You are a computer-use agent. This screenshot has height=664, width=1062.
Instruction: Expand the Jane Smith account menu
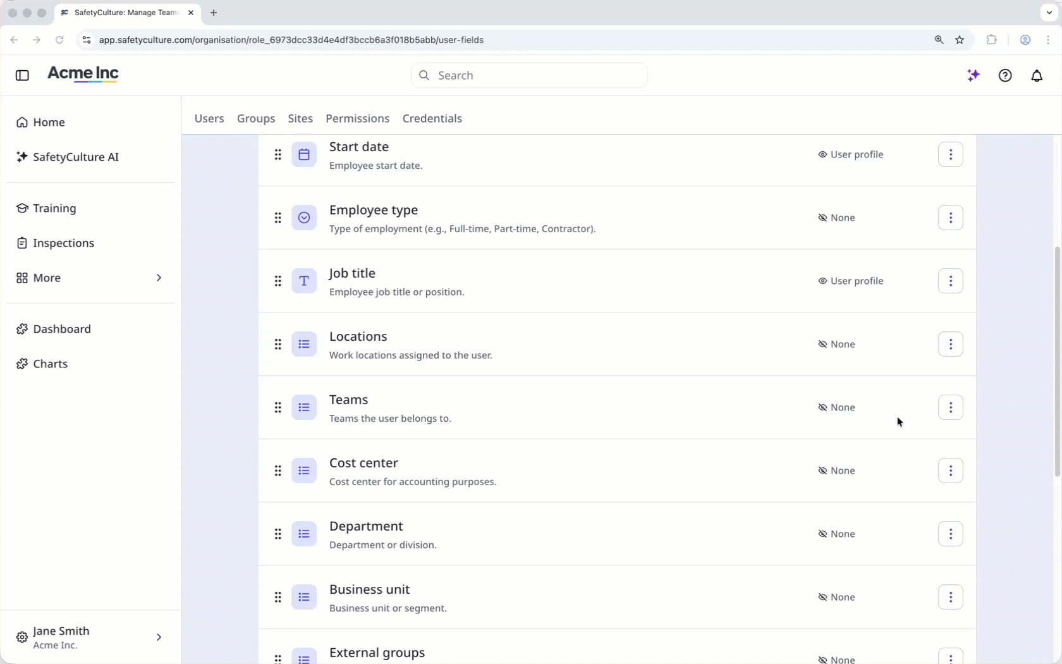click(x=90, y=637)
